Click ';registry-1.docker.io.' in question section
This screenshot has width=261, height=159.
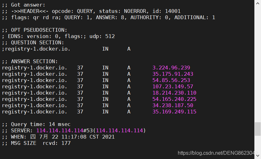click(36, 49)
